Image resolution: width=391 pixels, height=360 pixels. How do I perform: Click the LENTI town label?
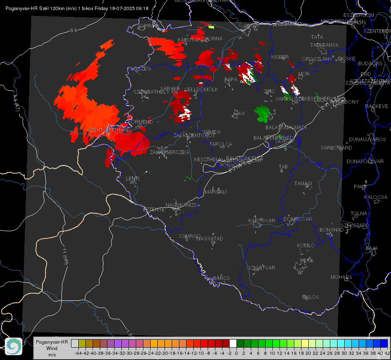point(133,179)
